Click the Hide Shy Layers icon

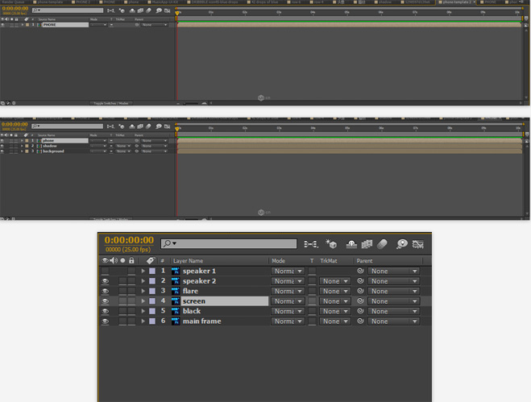(351, 243)
